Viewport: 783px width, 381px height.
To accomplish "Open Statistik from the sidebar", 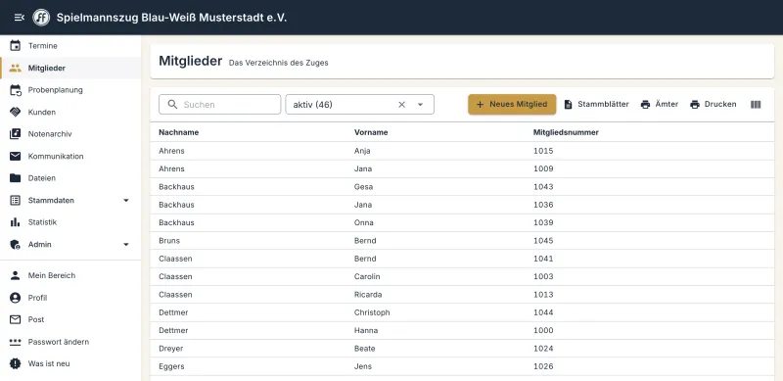I will tap(70, 222).
